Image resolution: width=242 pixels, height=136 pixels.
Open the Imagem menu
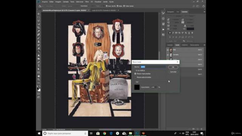58,2
